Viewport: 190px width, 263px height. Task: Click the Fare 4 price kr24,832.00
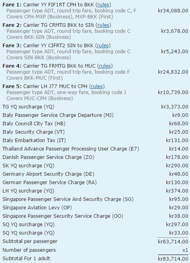[173, 72]
